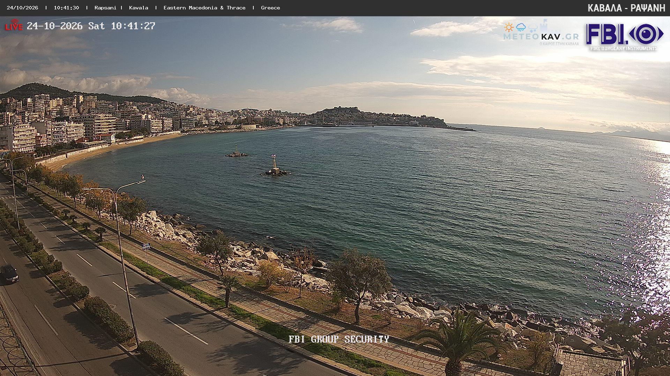Click the FBI Fire Burglary Instruments logo

[625, 37]
